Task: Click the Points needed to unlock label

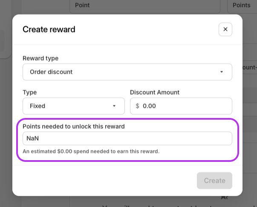Action: tap(73, 126)
